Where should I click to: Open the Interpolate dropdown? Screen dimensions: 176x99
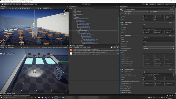tap(159, 47)
